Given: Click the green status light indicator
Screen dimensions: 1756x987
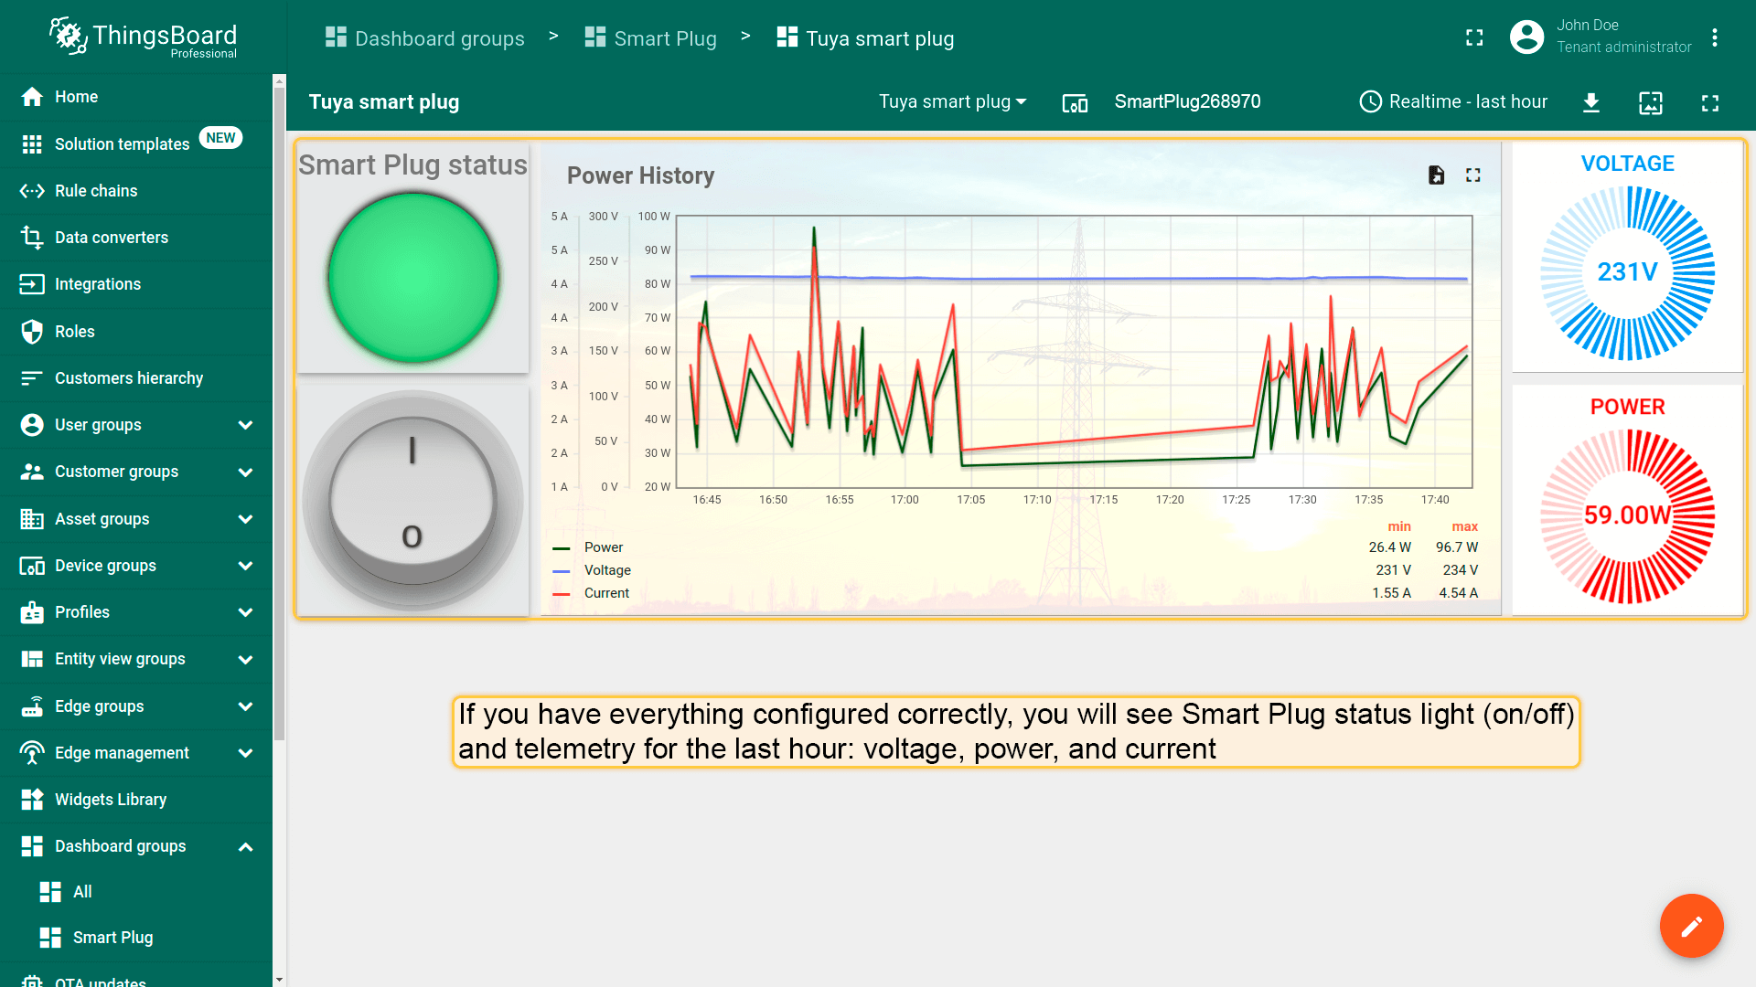Looking at the screenshot, I should [x=412, y=277].
